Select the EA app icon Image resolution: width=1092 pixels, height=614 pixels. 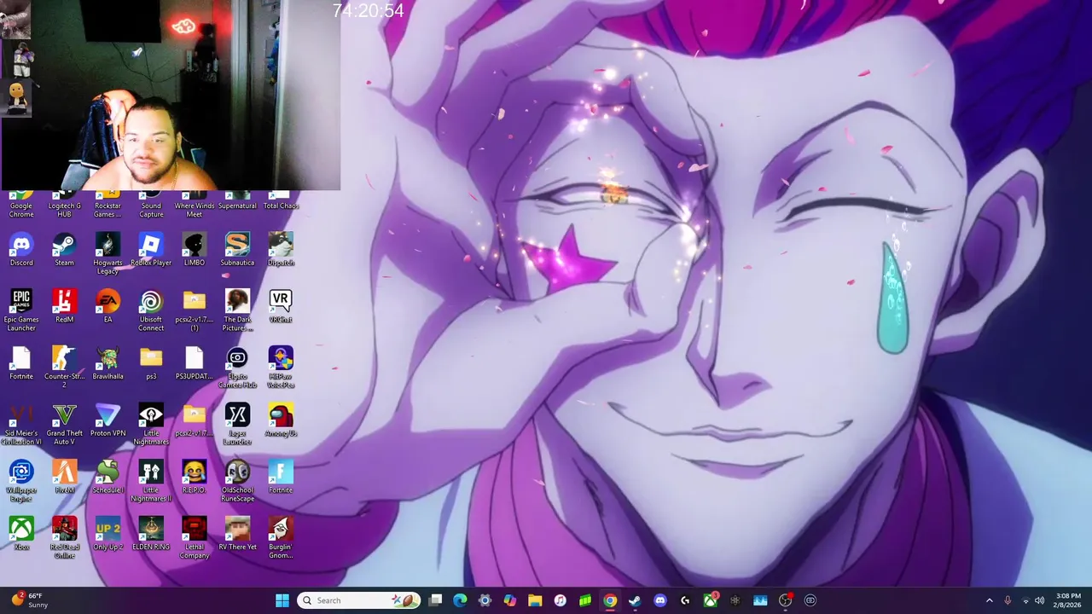pyautogui.click(x=107, y=307)
